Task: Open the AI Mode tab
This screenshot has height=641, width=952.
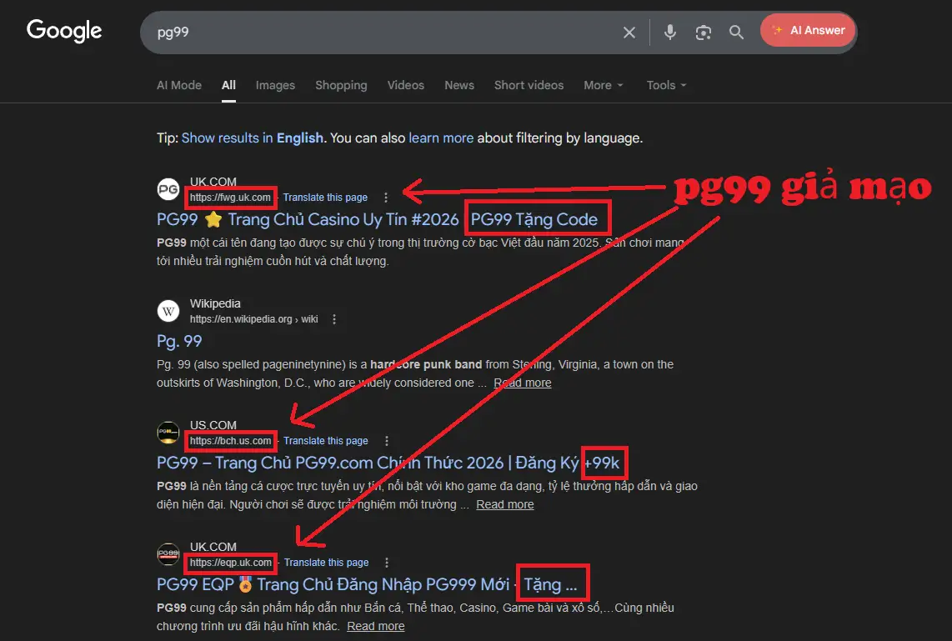Action: click(x=179, y=85)
